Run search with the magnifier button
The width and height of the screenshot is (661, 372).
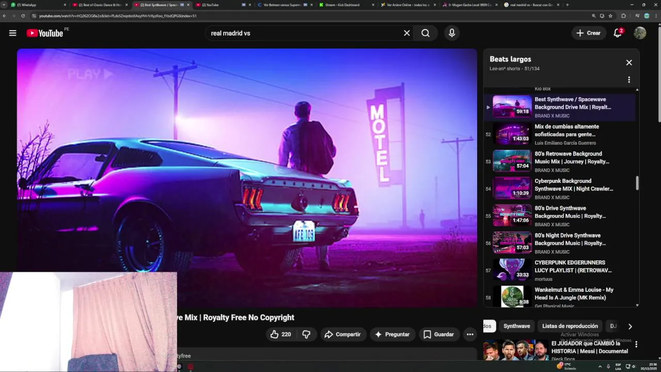click(x=425, y=33)
